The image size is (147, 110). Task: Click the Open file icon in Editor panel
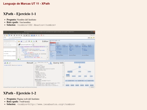(x=19, y=41)
